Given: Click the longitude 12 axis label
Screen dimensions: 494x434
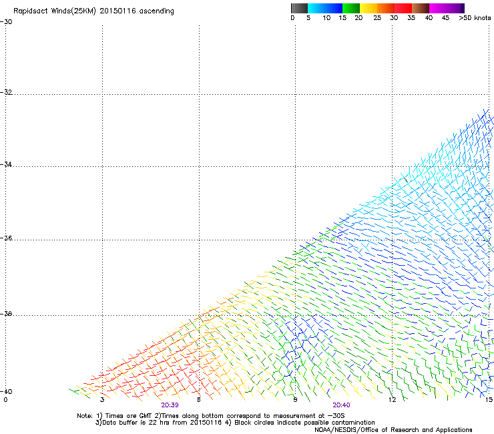Looking at the screenshot, I should [x=393, y=400].
